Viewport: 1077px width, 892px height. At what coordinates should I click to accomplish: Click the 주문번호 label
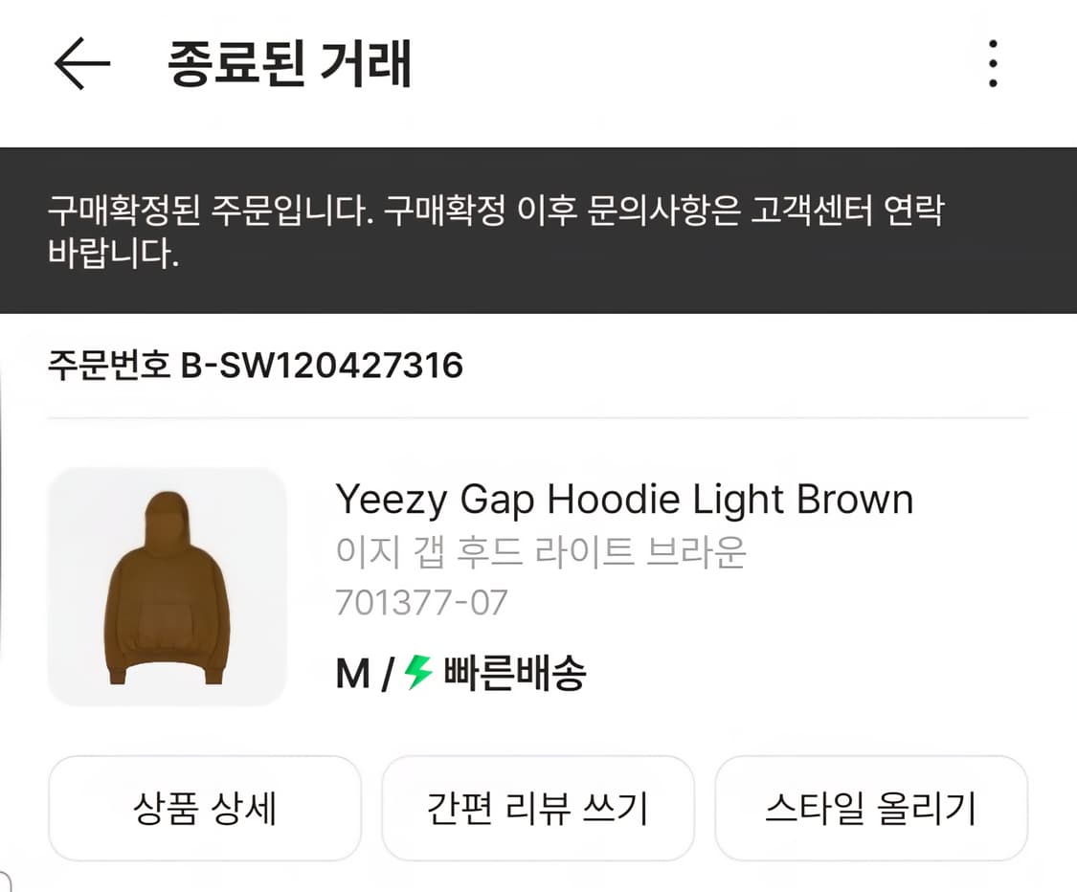pyautogui.click(x=108, y=365)
